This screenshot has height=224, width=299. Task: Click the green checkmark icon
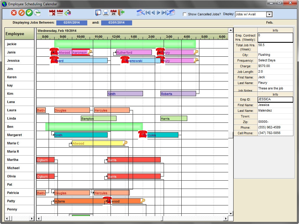coord(29,13)
